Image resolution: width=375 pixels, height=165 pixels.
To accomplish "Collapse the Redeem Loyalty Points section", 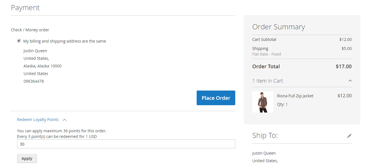I will [x=38, y=120].
